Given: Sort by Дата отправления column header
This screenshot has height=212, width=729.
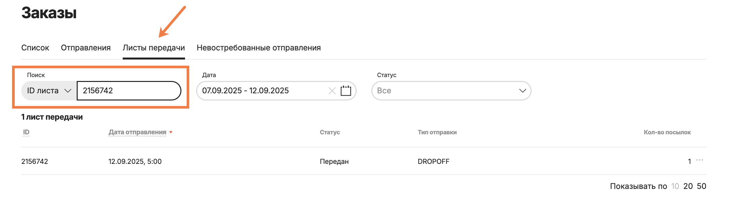Looking at the screenshot, I should (137, 132).
